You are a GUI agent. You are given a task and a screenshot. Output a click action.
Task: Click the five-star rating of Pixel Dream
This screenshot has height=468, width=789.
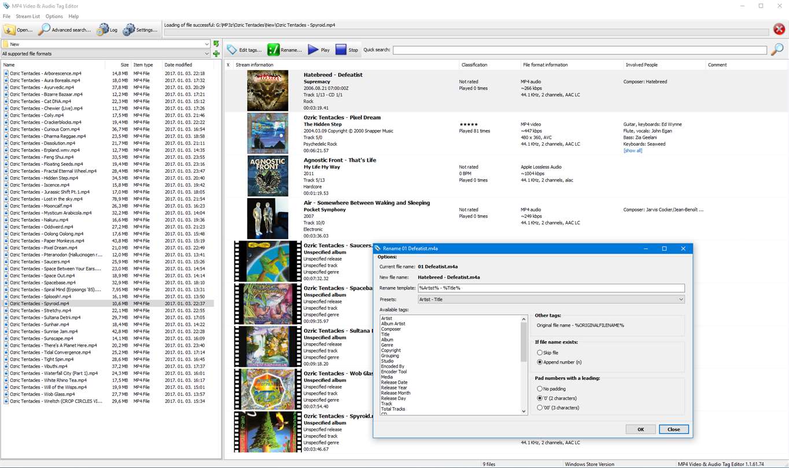pyautogui.click(x=470, y=124)
